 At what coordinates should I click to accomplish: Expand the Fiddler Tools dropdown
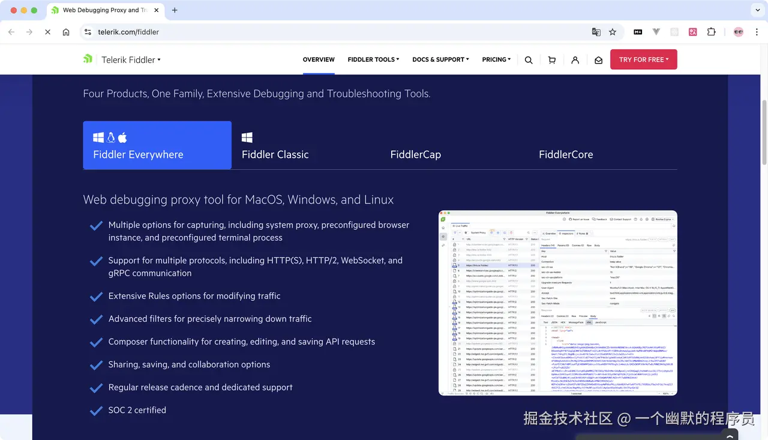[373, 59]
